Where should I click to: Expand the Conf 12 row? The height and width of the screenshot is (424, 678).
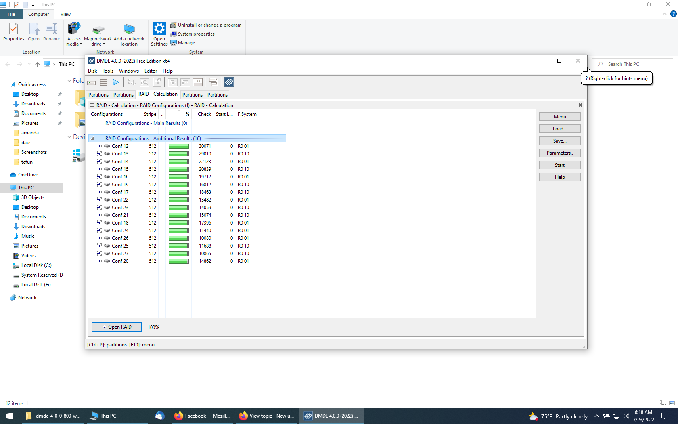click(x=99, y=146)
